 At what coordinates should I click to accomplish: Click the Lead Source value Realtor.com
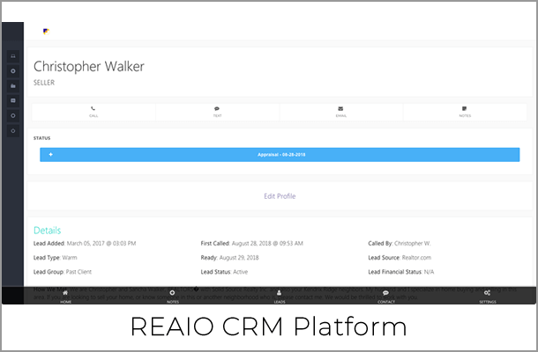(x=416, y=258)
